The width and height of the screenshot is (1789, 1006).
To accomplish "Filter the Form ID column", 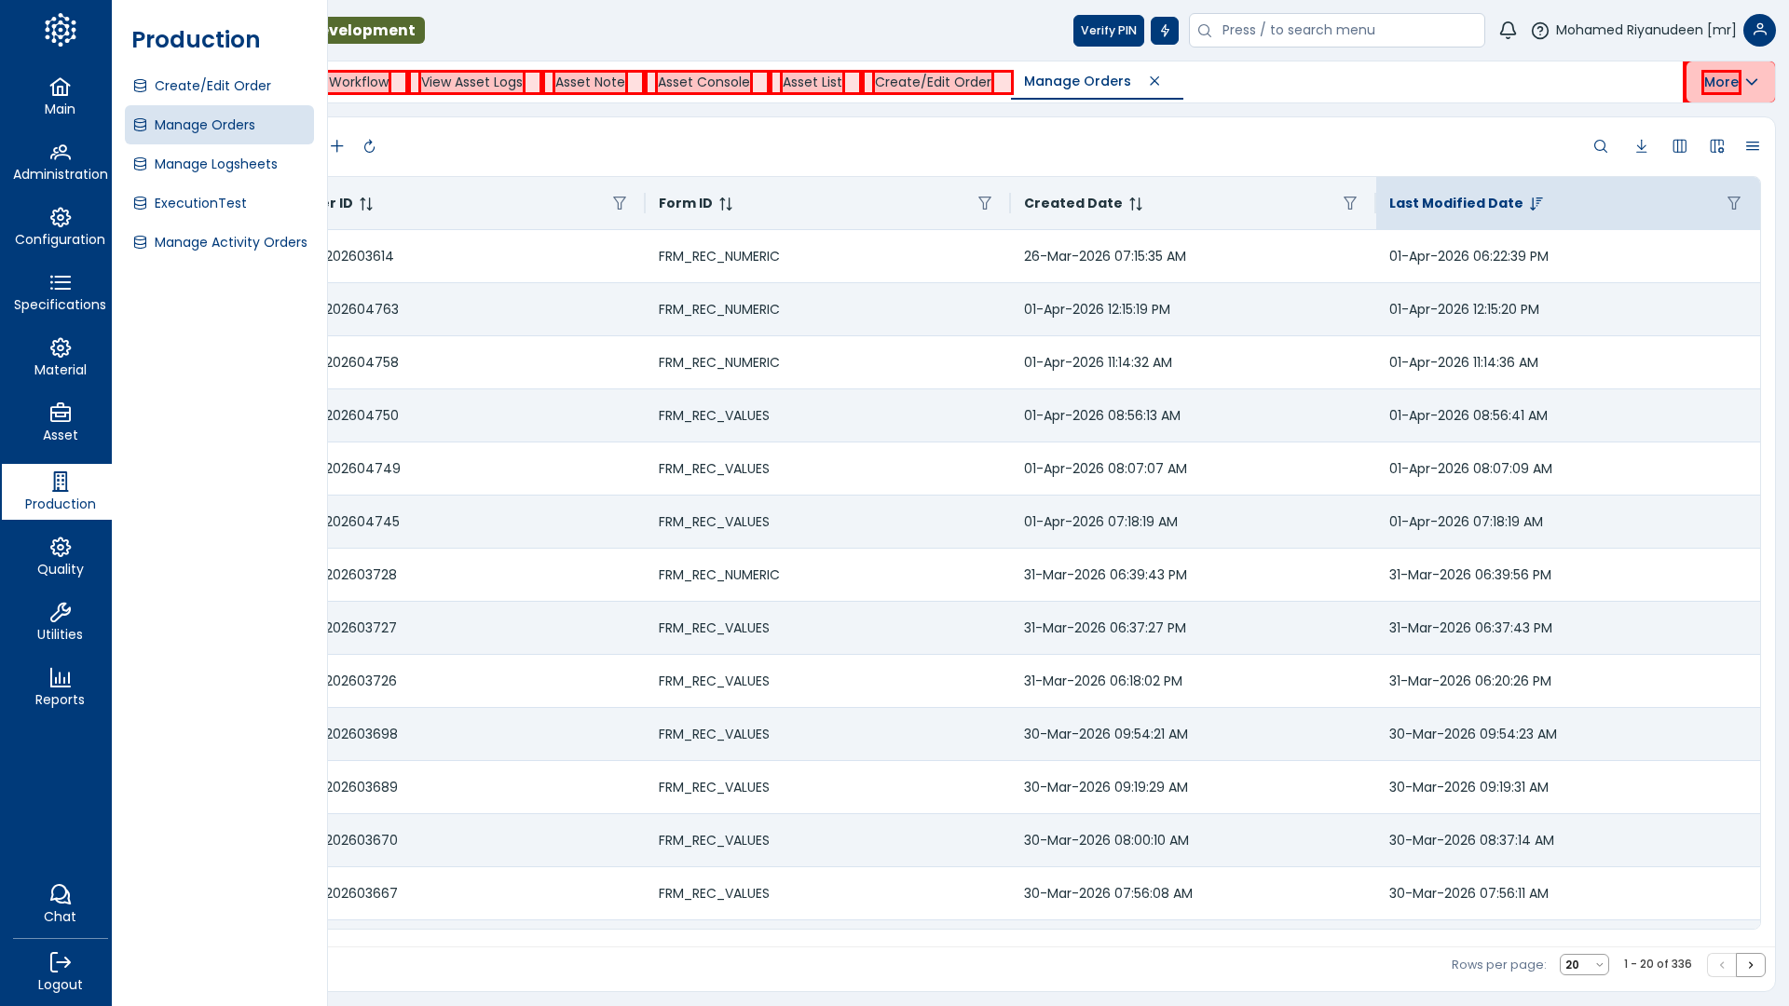I will coord(985,203).
